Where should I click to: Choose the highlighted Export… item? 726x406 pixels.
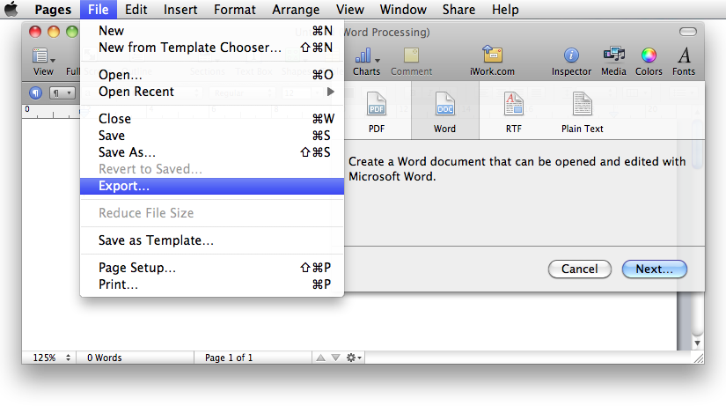212,186
